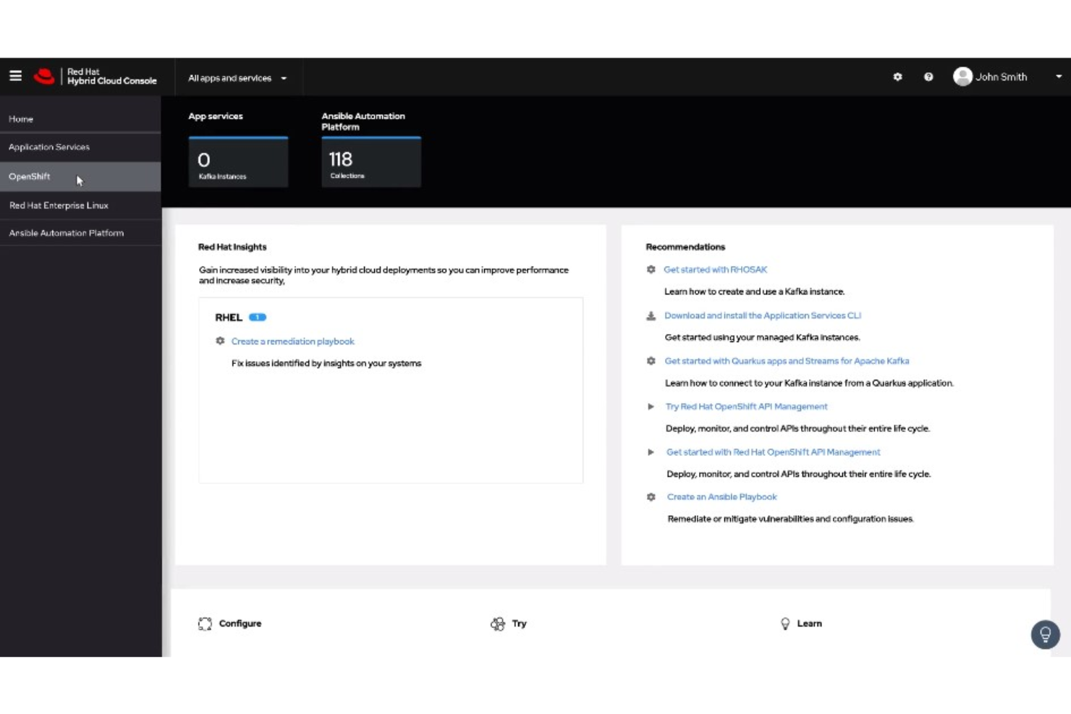1071x714 pixels.
Task: Select OpenShift in the sidebar
Action: pos(30,177)
